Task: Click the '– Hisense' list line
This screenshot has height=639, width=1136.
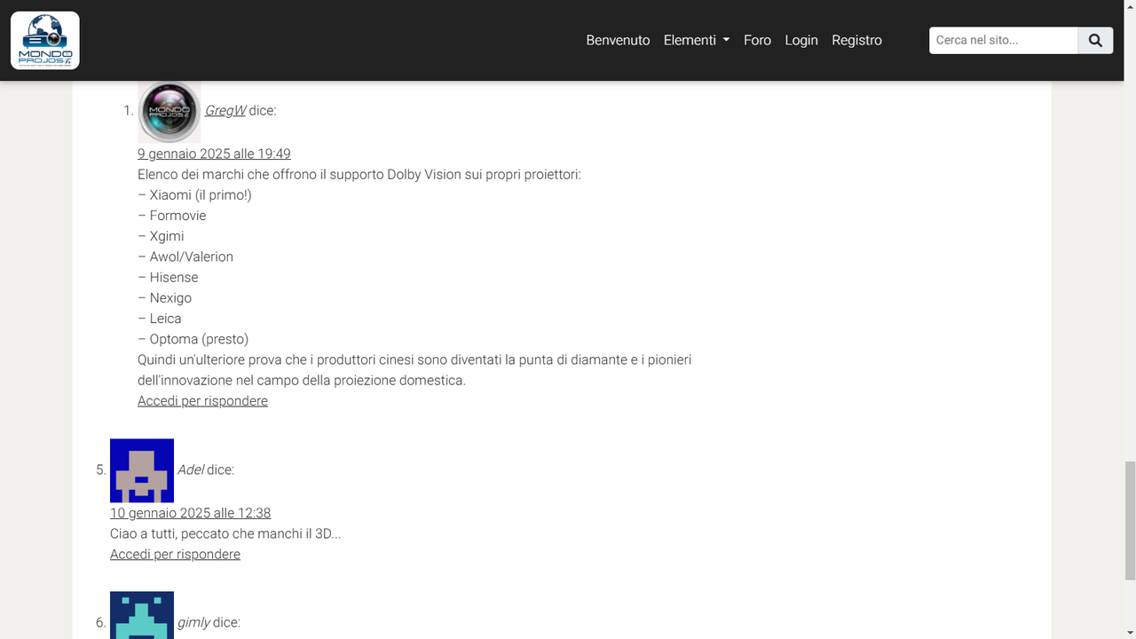Action: pyautogui.click(x=168, y=277)
